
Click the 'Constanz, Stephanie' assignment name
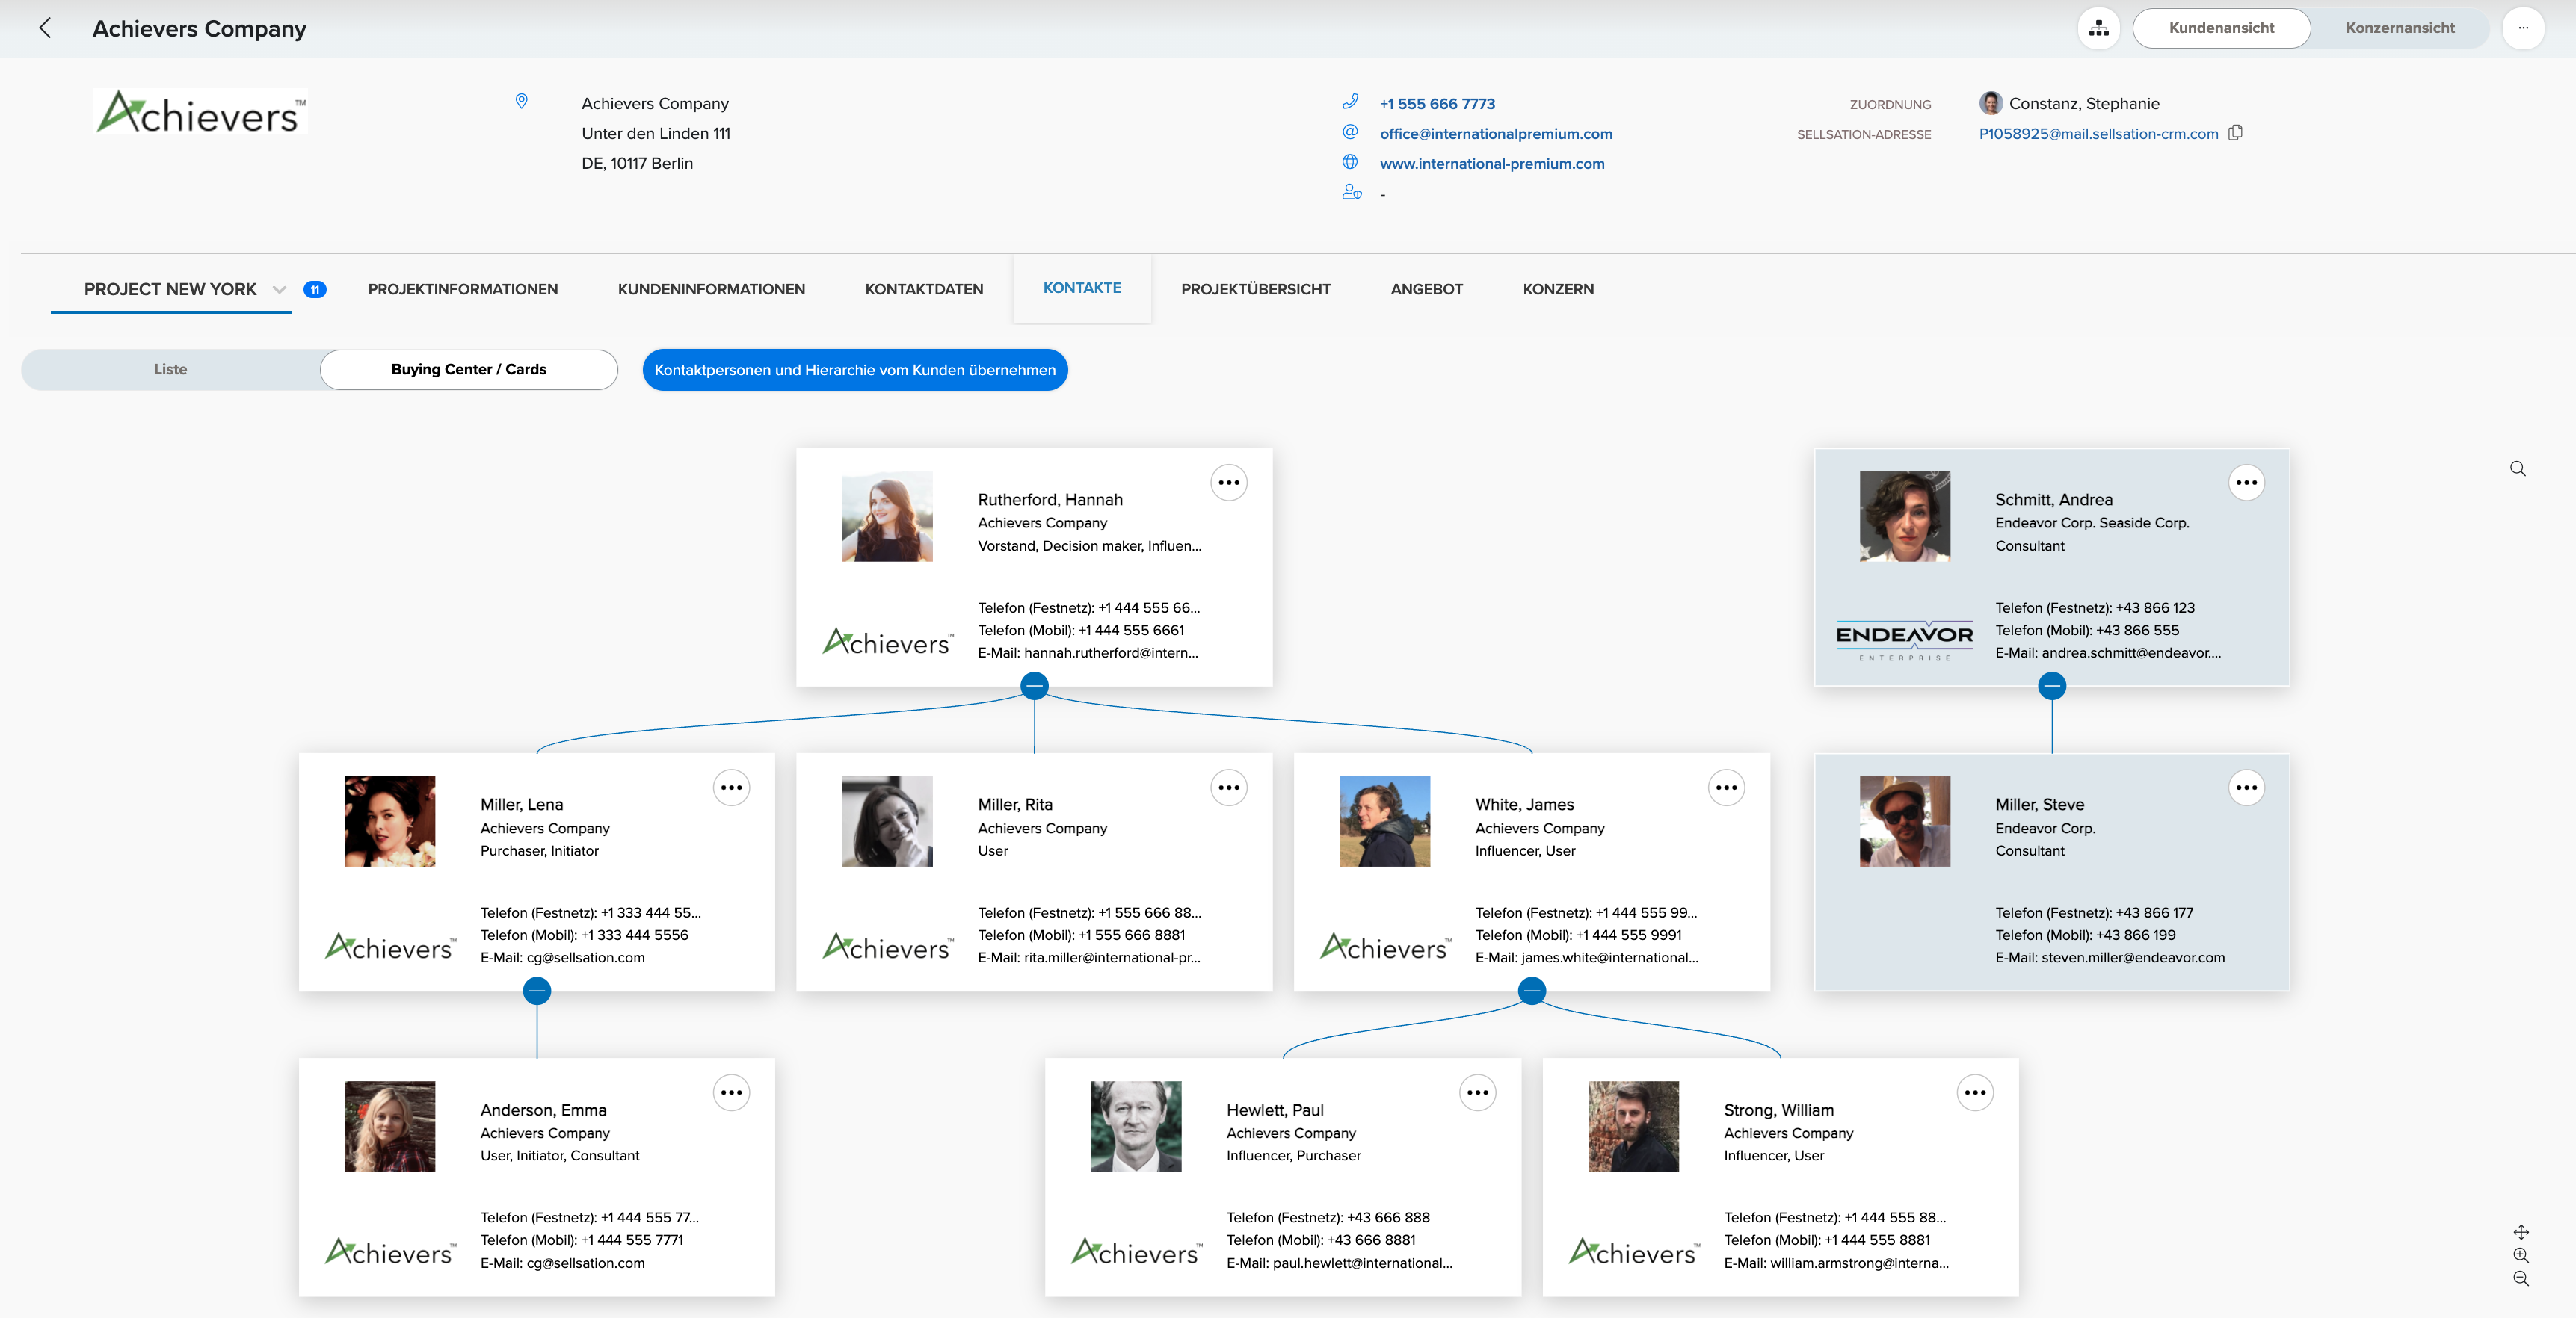[x=2084, y=104]
